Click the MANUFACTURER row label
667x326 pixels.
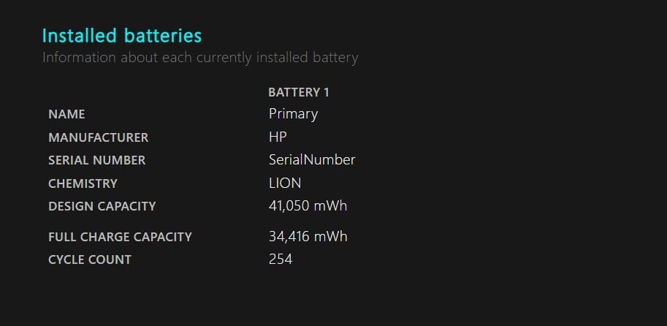[x=98, y=137]
